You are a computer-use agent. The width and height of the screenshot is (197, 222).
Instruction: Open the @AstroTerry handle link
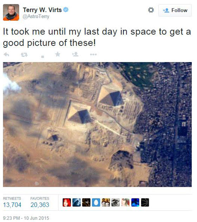(x=36, y=17)
